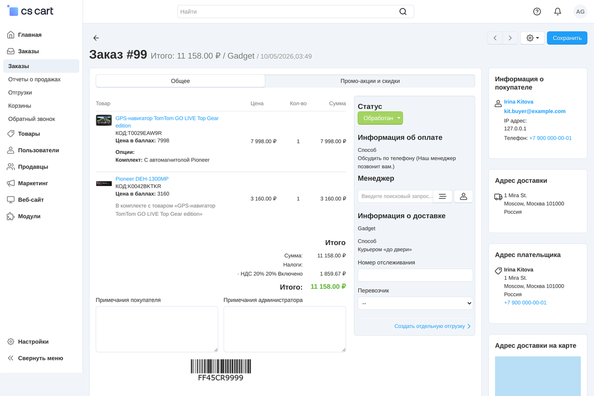The height and width of the screenshot is (396, 594).
Task: Open the Корзины submenu item
Action: pyautogui.click(x=20, y=106)
